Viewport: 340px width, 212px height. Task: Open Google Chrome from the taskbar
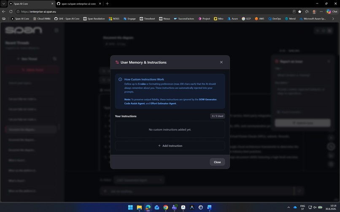tap(166, 207)
